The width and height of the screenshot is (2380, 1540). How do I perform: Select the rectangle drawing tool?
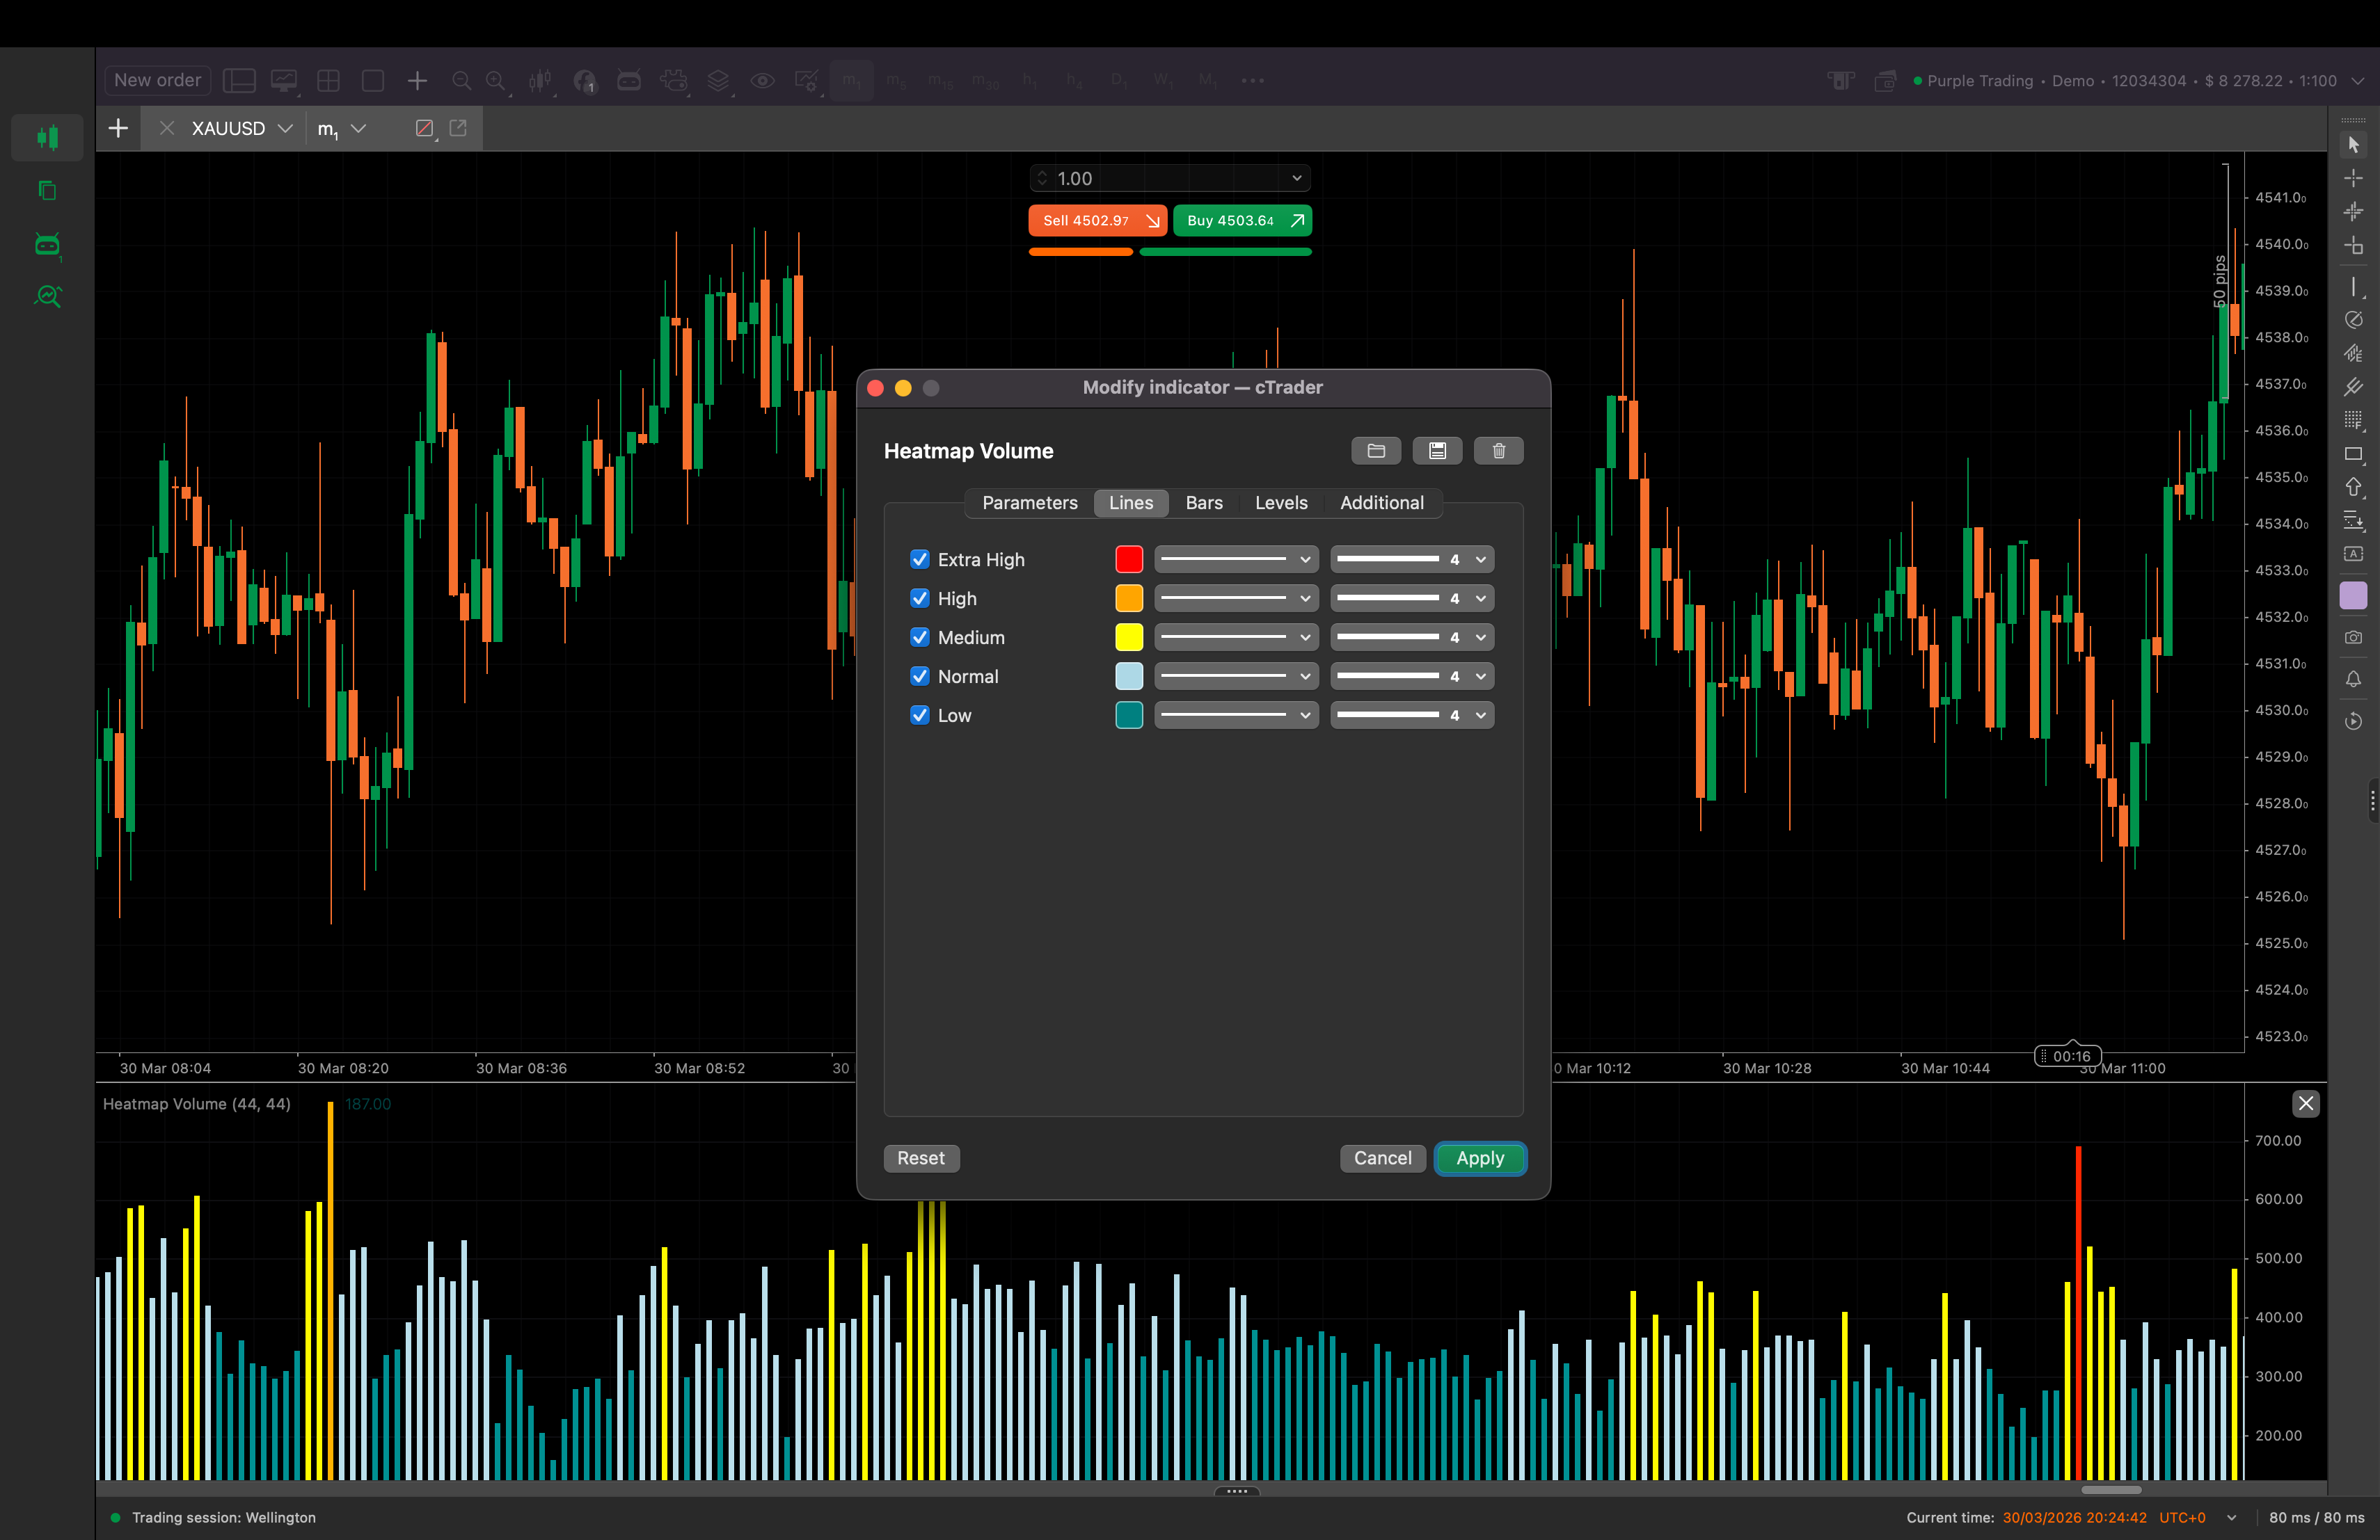coord(2353,455)
